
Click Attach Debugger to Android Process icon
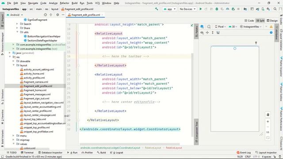(233, 9)
